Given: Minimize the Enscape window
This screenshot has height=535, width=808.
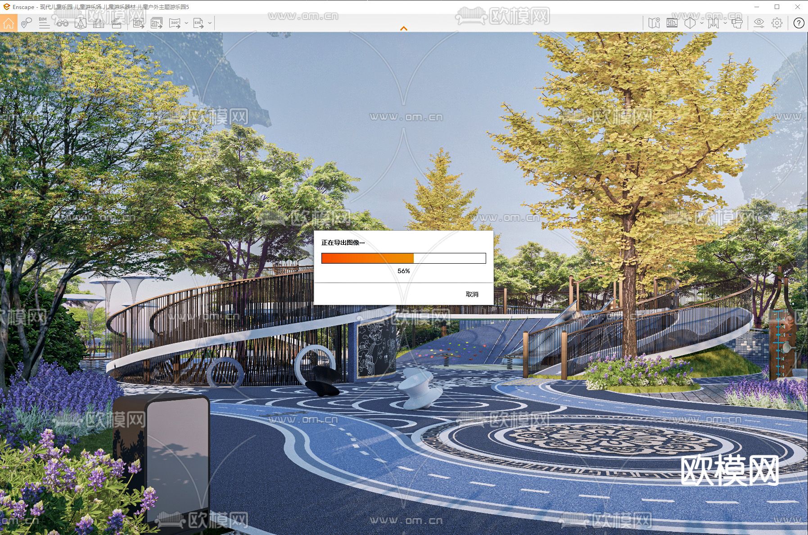Looking at the screenshot, I should pyautogui.click(x=757, y=7).
